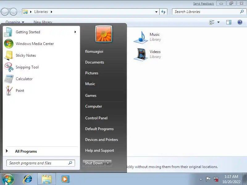Click the change view icon

(212, 22)
